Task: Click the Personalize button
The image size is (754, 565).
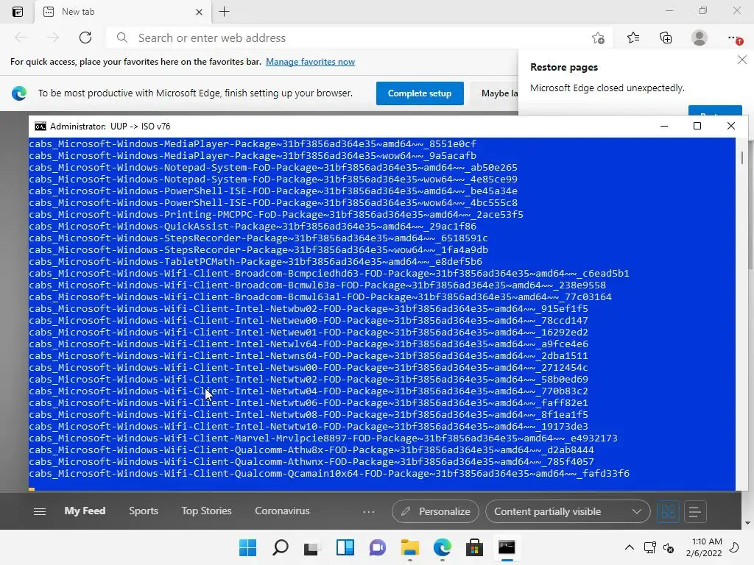Action: [435, 512]
